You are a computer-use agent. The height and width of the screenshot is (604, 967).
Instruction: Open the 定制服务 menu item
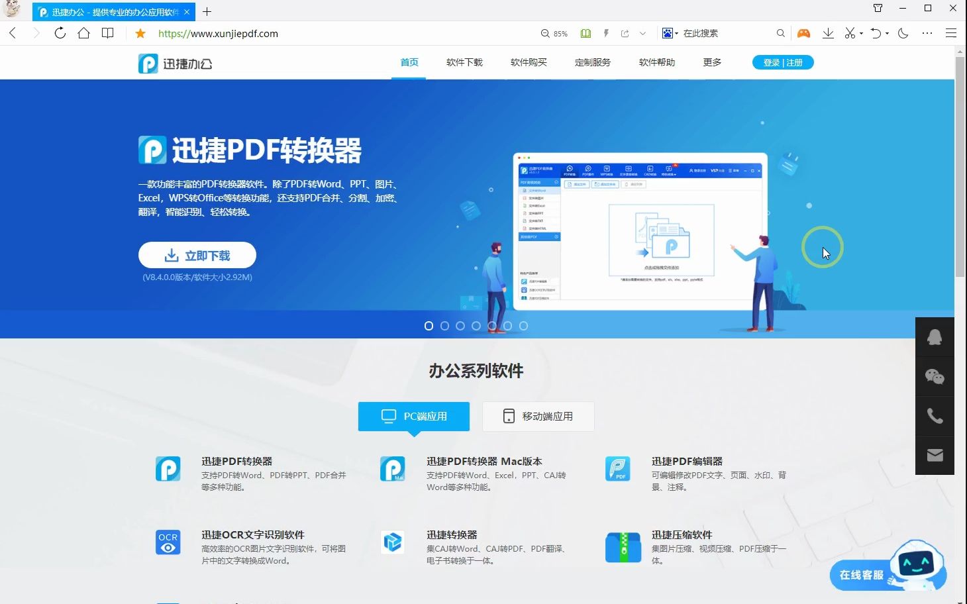point(593,62)
